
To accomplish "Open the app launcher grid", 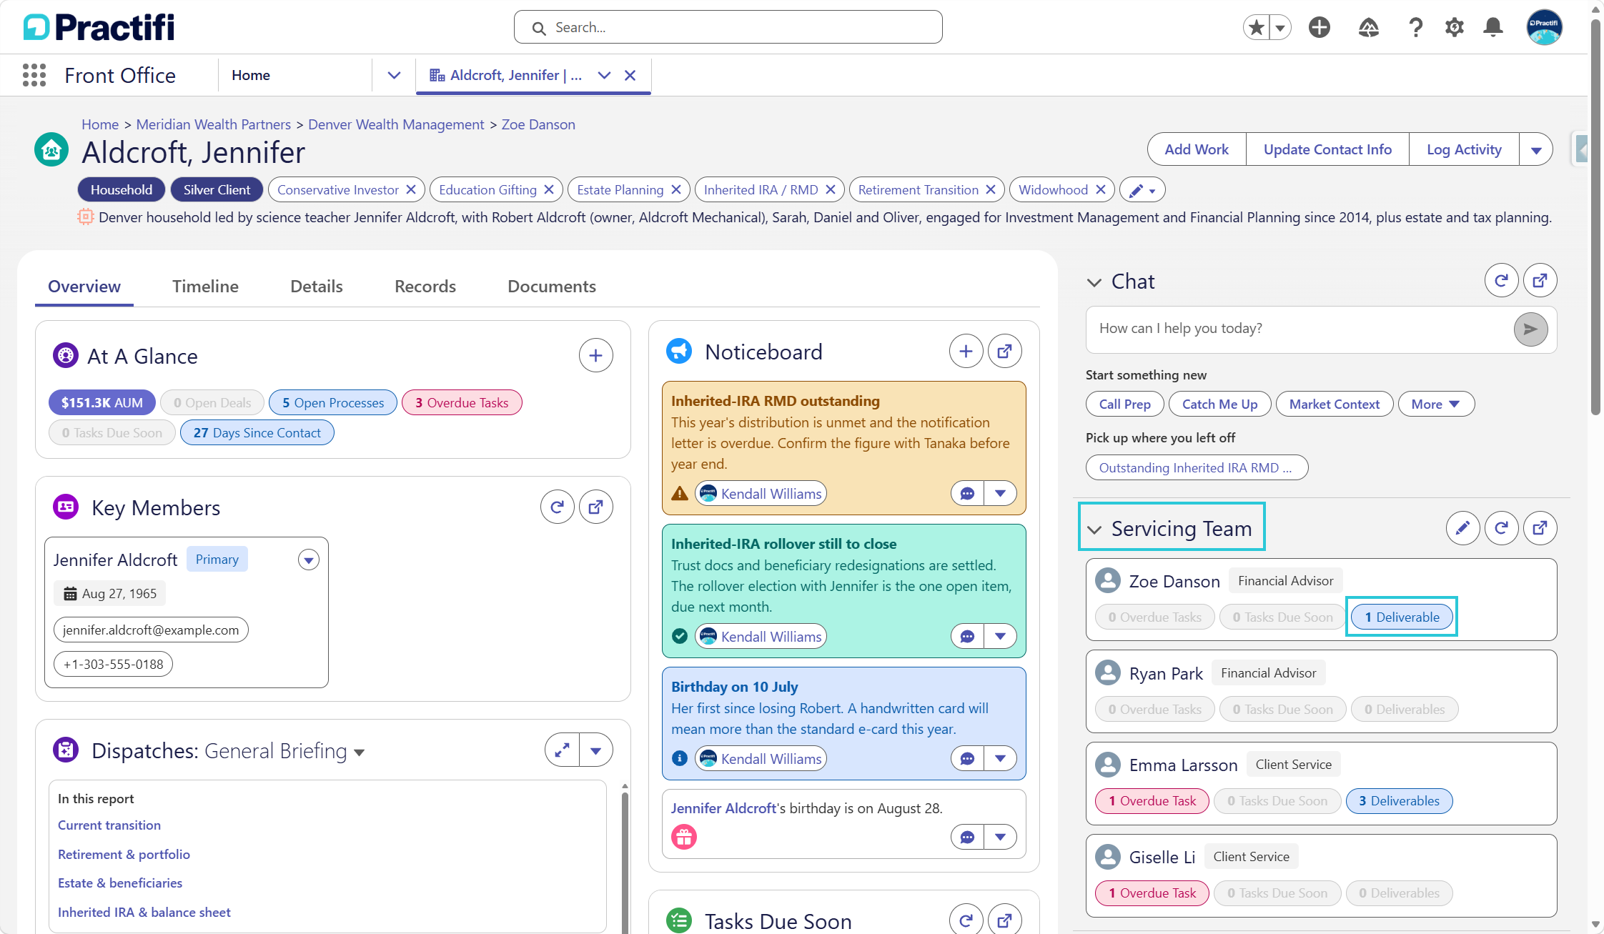I will (34, 75).
